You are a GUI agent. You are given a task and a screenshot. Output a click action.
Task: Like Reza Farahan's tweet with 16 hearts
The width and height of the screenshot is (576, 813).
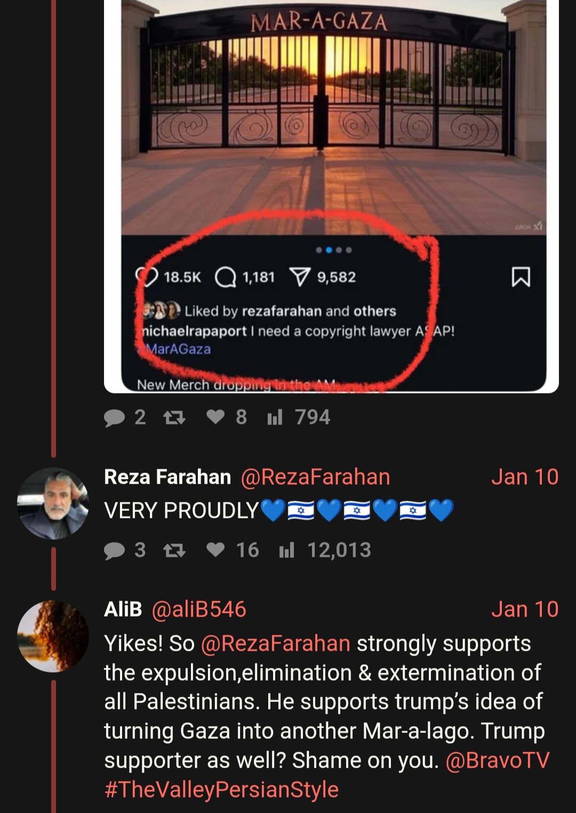(215, 550)
